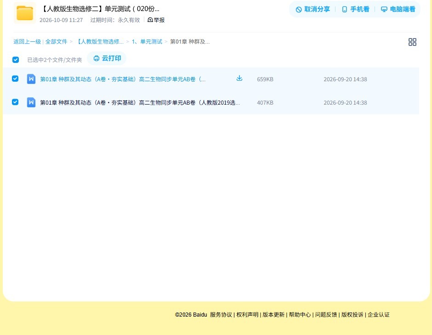This screenshot has height=335, width=432.
Task: Click the Word icon of the 659KB file
Action: 31,79
